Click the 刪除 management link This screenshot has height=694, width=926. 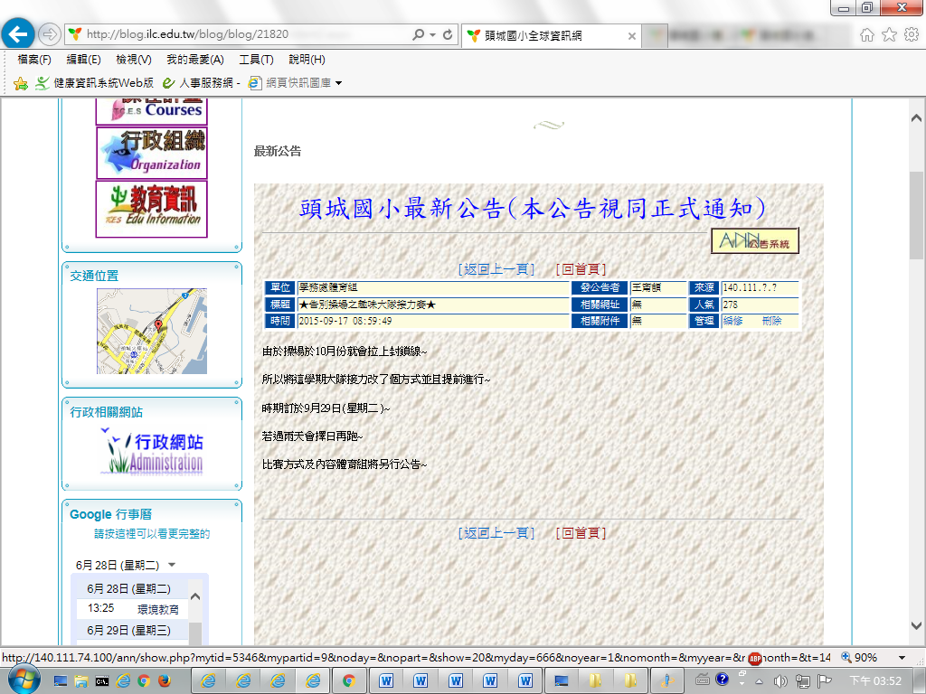(x=772, y=321)
